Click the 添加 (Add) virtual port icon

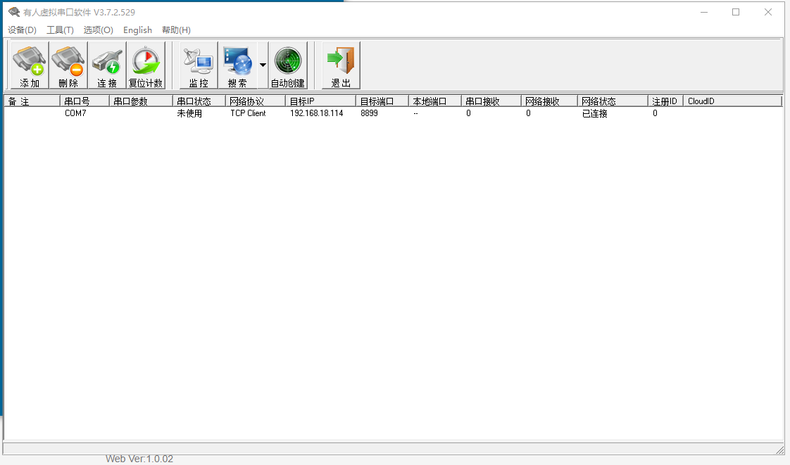click(30, 65)
